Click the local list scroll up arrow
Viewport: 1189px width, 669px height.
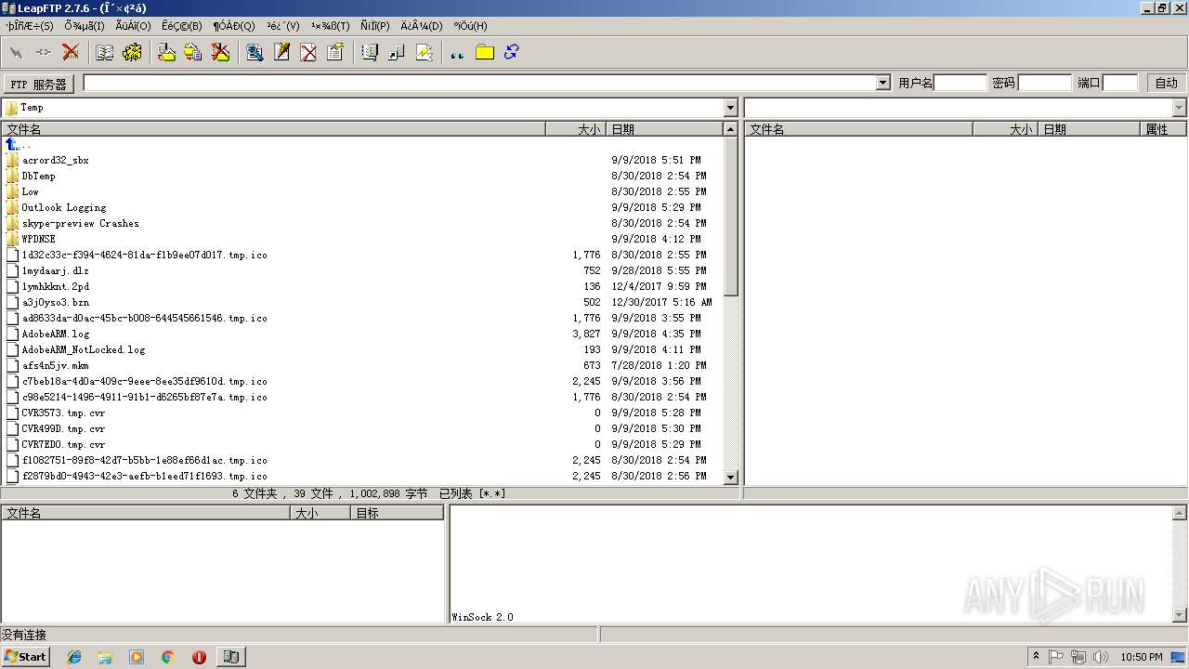[x=730, y=129]
